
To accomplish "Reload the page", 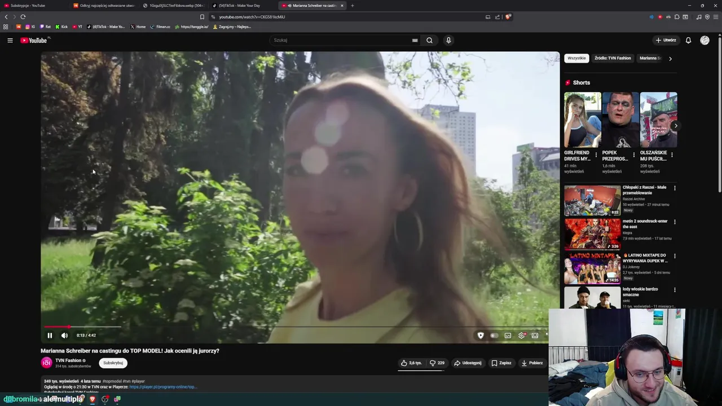I will pyautogui.click(x=23, y=17).
